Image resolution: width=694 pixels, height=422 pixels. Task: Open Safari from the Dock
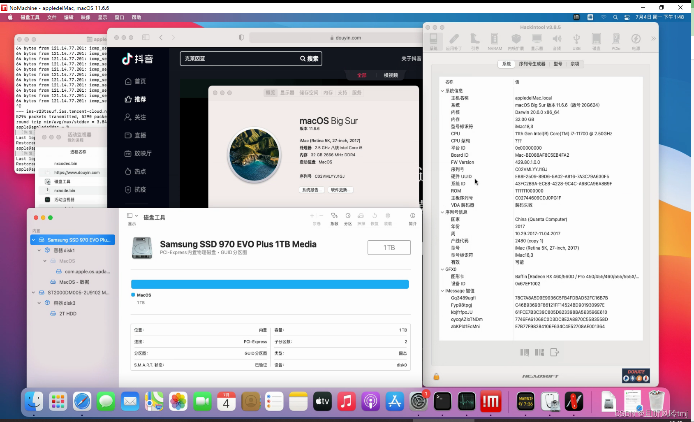coord(82,401)
